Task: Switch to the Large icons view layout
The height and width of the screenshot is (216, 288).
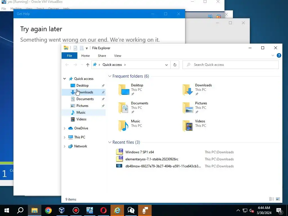Action: pos(278,199)
